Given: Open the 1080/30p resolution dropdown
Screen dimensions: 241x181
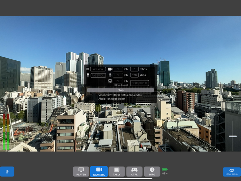Looking at the screenshot, I should pos(139,83).
